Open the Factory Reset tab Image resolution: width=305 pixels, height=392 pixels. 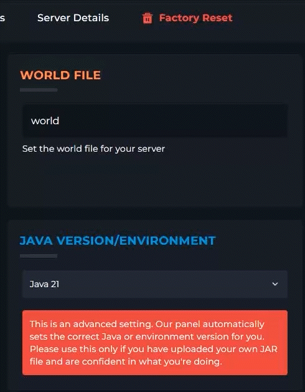point(187,18)
